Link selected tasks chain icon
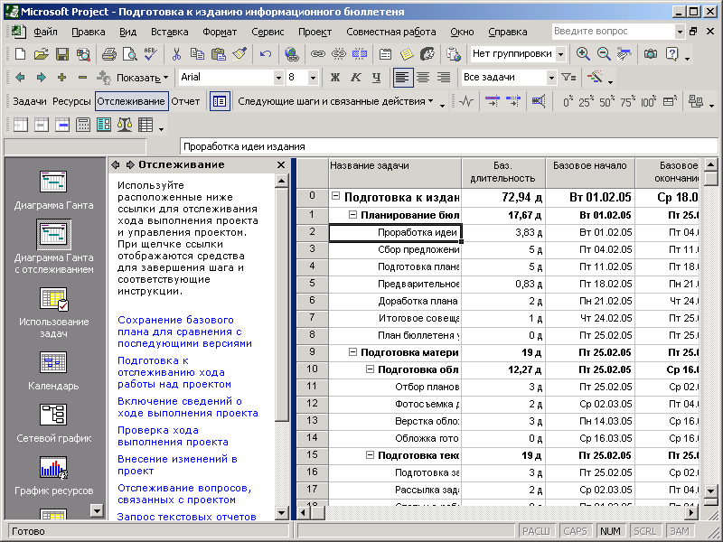Screen dimensions: 723x542 point(317,54)
